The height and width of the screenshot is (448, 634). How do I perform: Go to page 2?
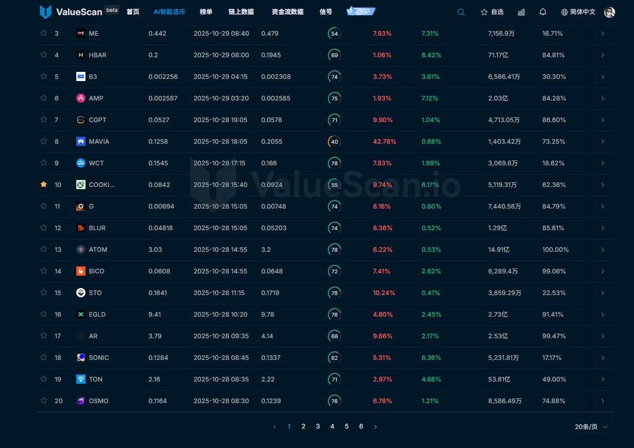coord(303,426)
